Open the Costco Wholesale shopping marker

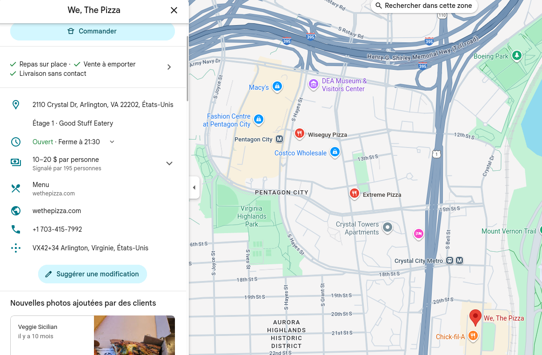click(335, 152)
